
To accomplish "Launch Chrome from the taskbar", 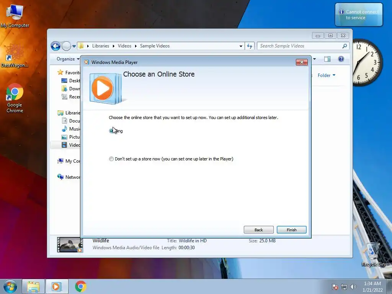I will pyautogui.click(x=80, y=286).
